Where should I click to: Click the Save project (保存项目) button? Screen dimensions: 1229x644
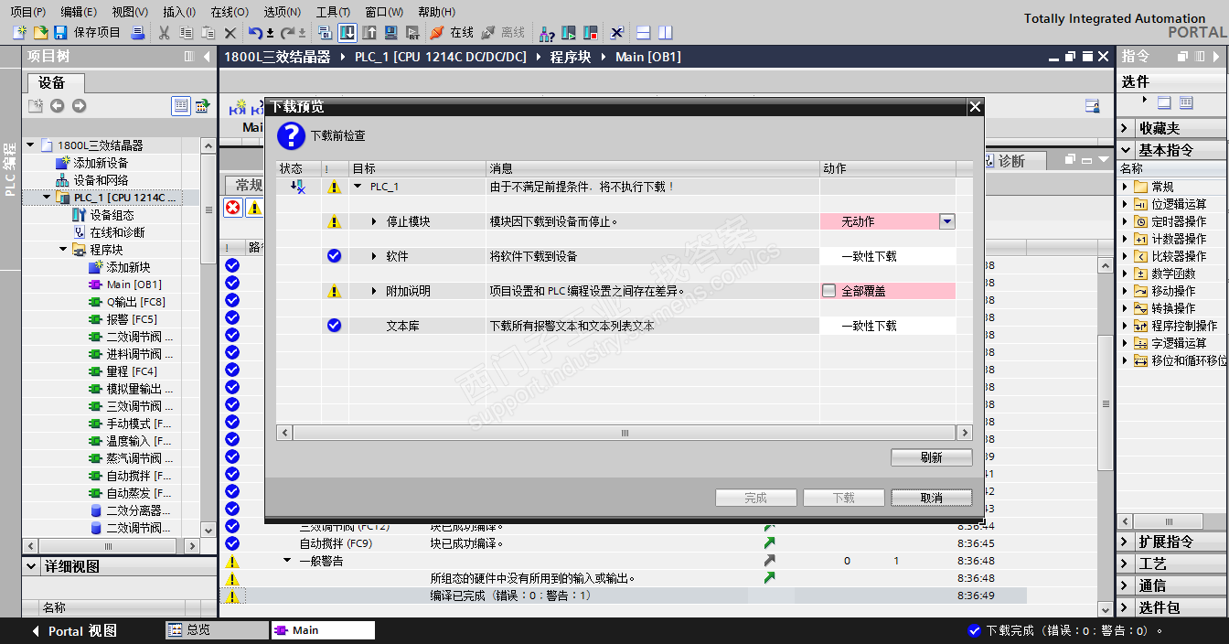87,33
